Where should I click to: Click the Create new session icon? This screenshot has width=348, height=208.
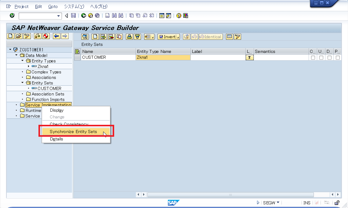coord(162,16)
